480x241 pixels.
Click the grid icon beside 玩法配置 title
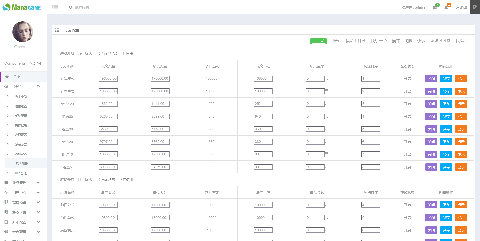tap(57, 30)
